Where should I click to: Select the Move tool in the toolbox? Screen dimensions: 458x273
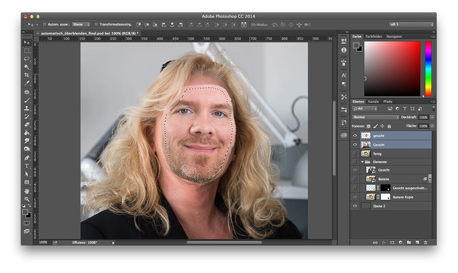click(x=27, y=42)
